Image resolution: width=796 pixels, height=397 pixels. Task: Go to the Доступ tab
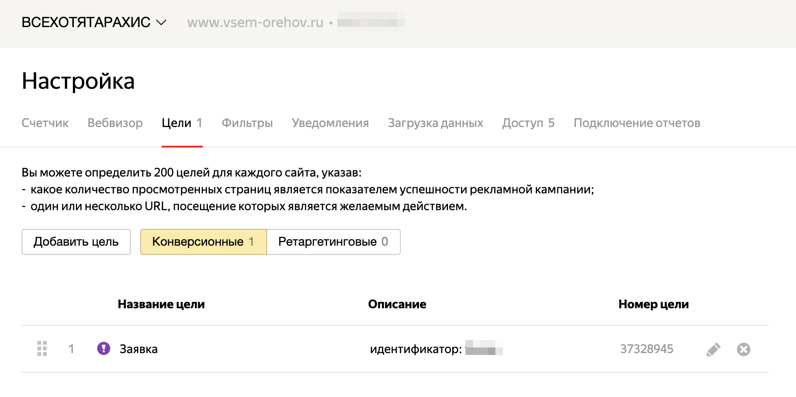click(528, 123)
